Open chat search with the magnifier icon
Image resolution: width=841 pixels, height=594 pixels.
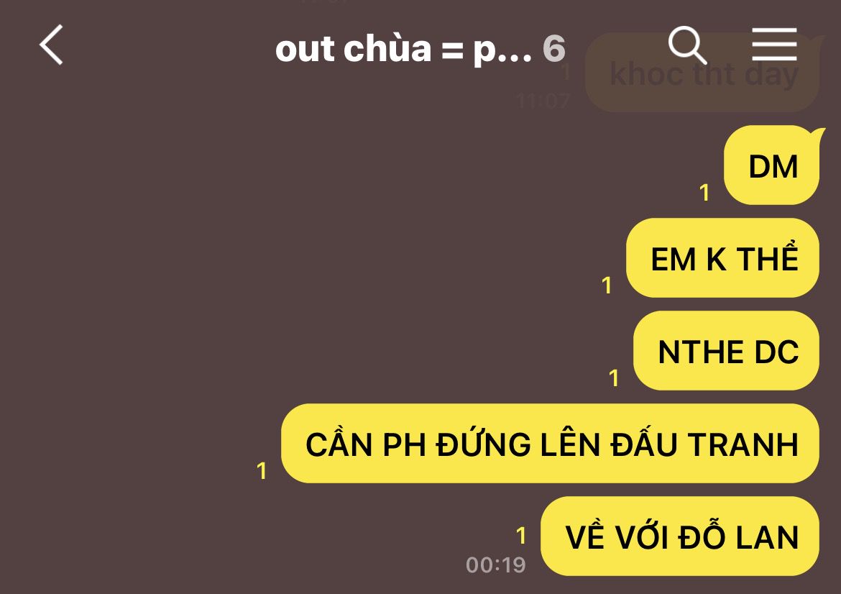click(687, 45)
